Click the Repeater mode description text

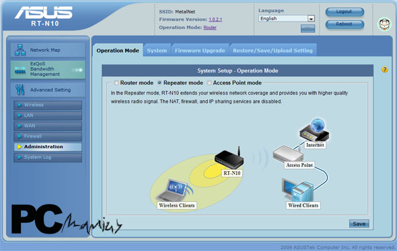229,97
